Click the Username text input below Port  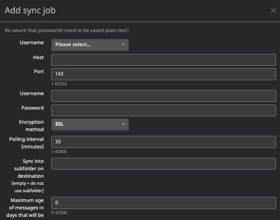[164, 96]
